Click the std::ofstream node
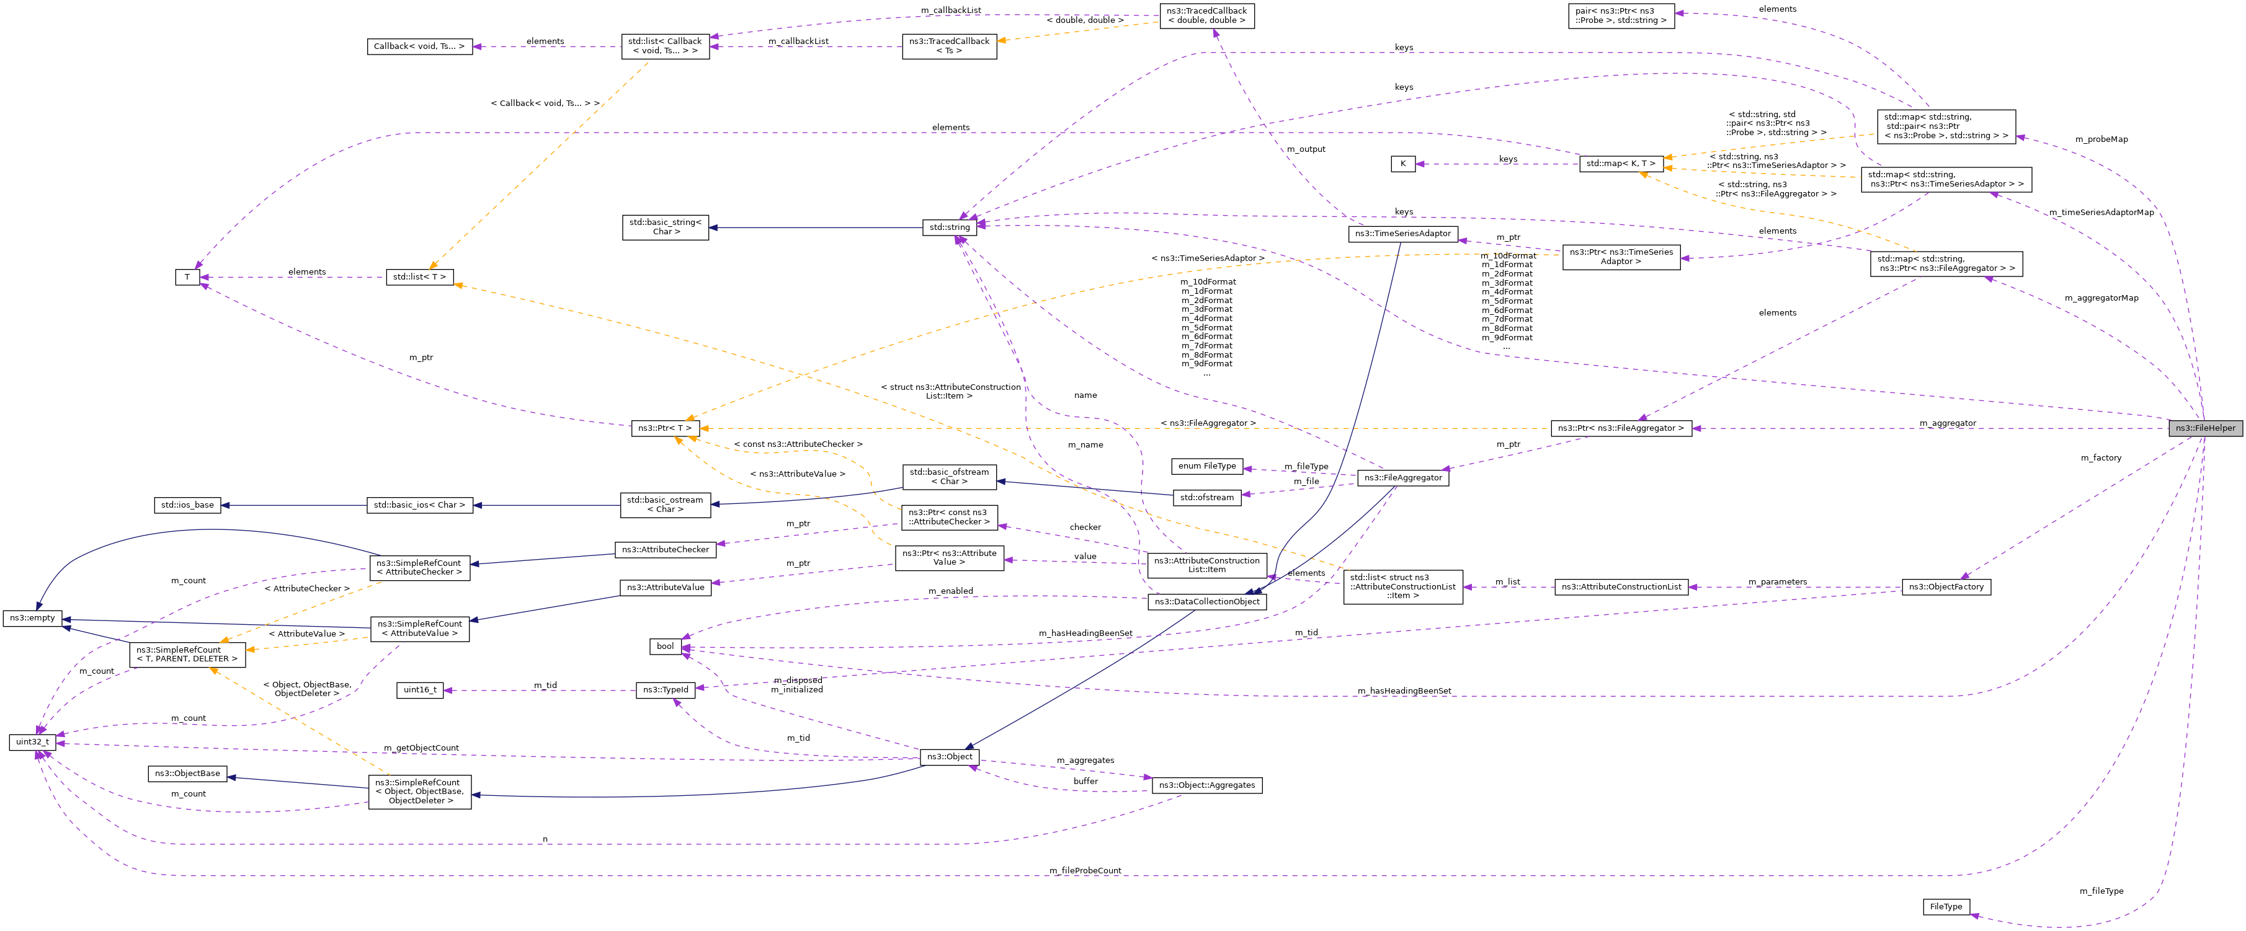This screenshot has height=931, width=2246. click(x=1206, y=498)
